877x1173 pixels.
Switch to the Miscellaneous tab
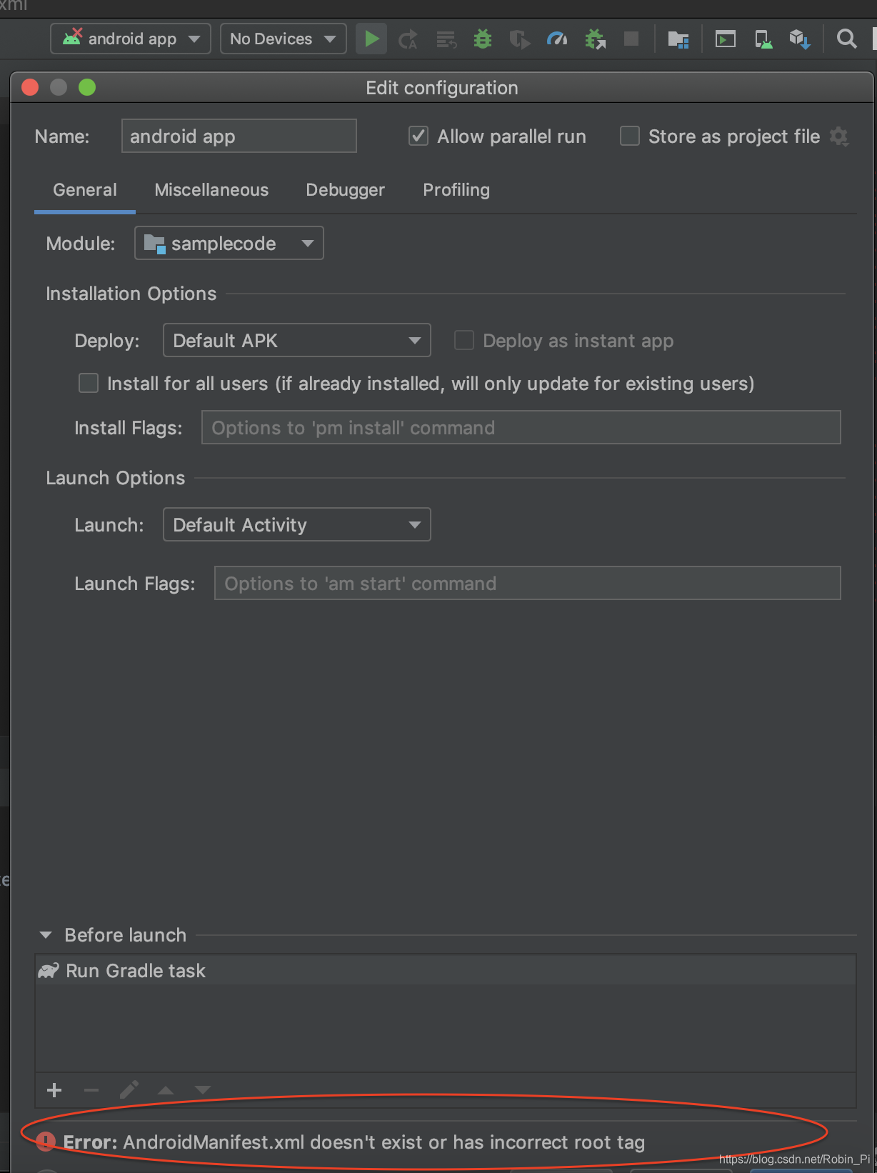coord(211,190)
